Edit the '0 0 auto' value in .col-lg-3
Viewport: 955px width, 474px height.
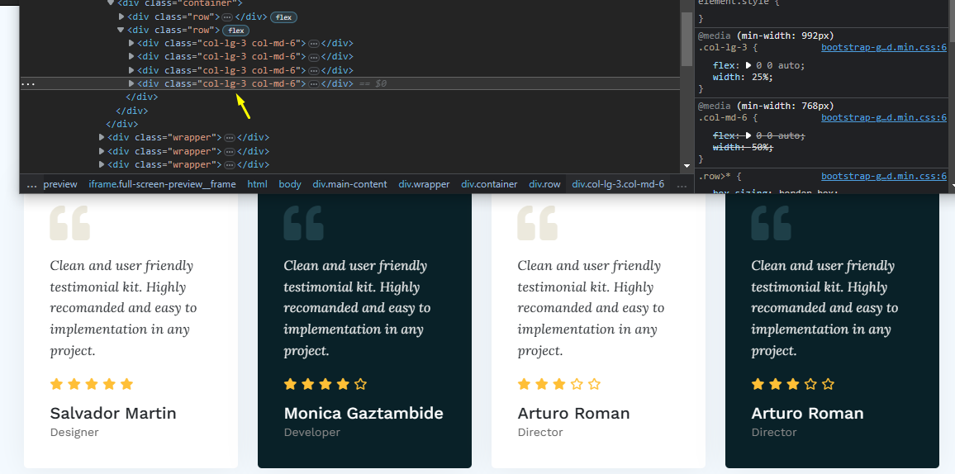(x=779, y=65)
